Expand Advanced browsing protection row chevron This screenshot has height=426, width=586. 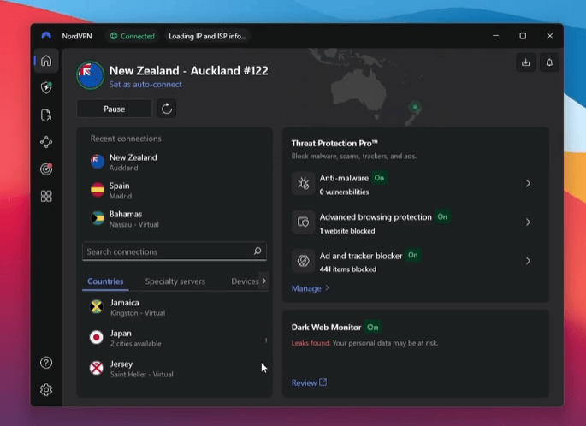coord(528,222)
